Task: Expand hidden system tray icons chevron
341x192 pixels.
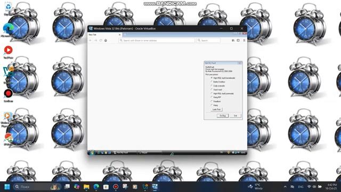Action: tap(285, 187)
